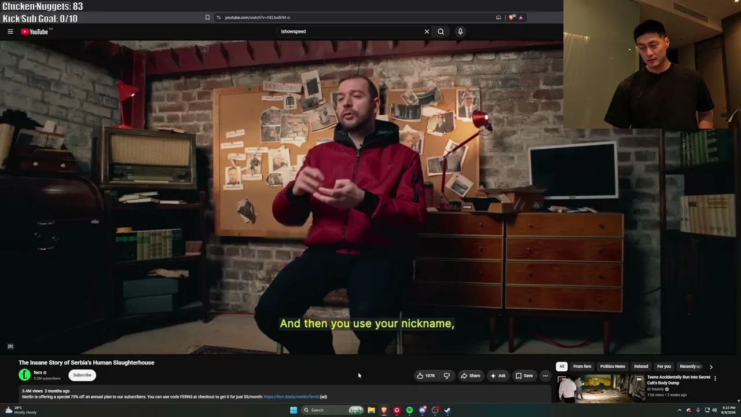Open the YouTube guide hamburger menu
The height and width of the screenshot is (417, 741).
point(10,31)
